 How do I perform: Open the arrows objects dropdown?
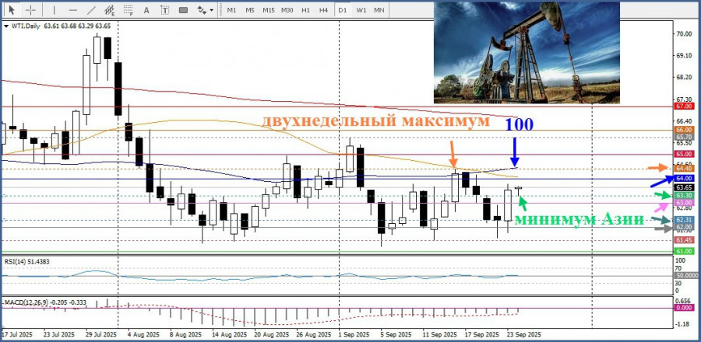click(206, 10)
